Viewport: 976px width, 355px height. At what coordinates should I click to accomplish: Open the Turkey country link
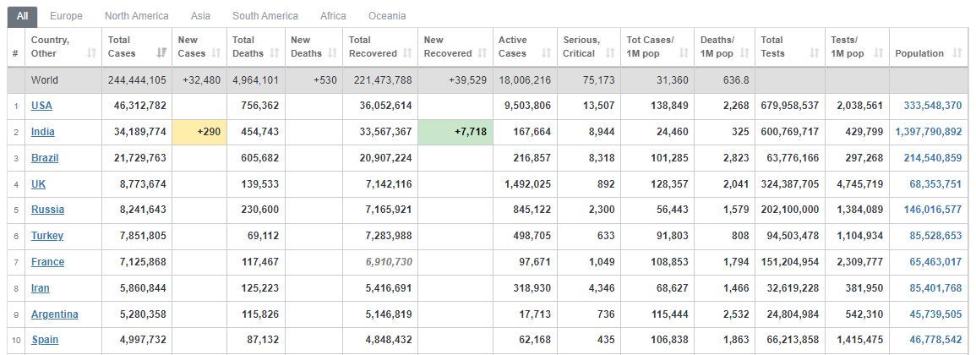(x=47, y=236)
